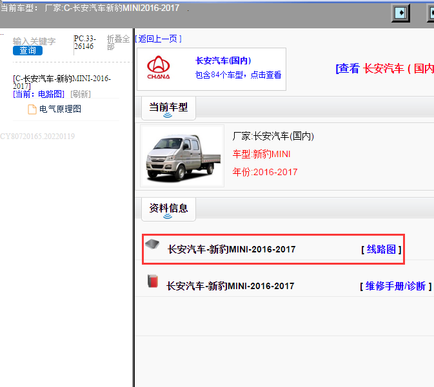This screenshot has height=387, width=434.
Task: Select the 资料信息 tab
Action: point(168,209)
